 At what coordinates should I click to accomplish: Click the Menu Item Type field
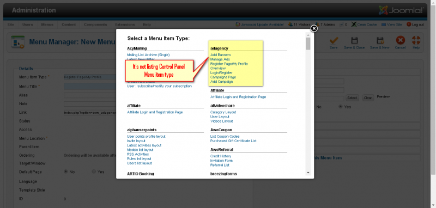click(x=90, y=77)
